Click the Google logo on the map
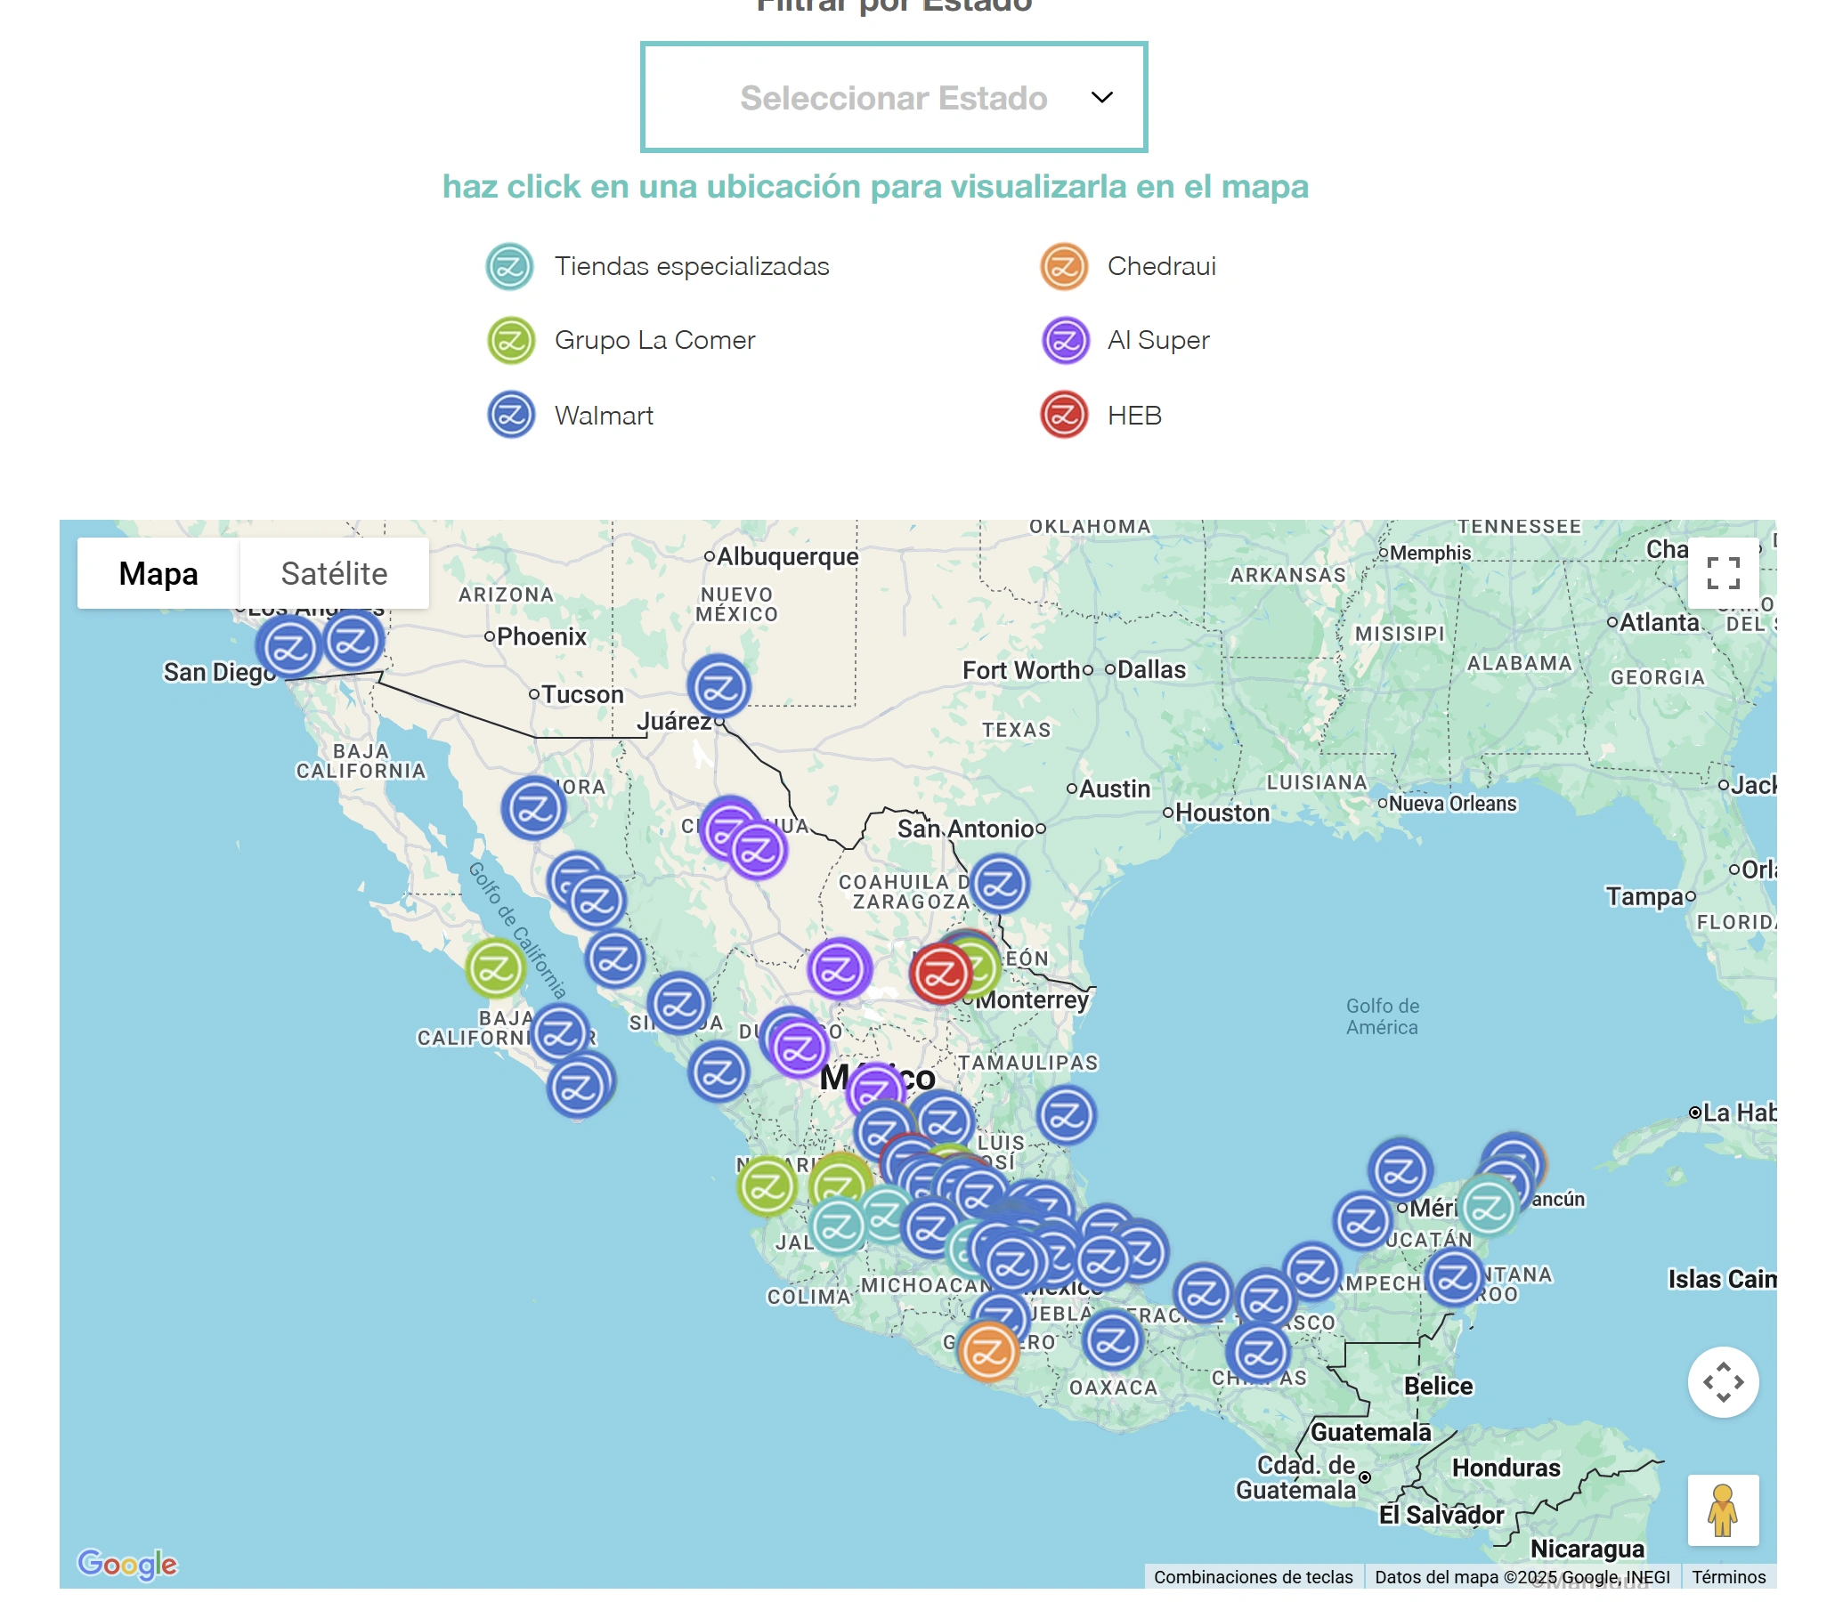 click(127, 1563)
